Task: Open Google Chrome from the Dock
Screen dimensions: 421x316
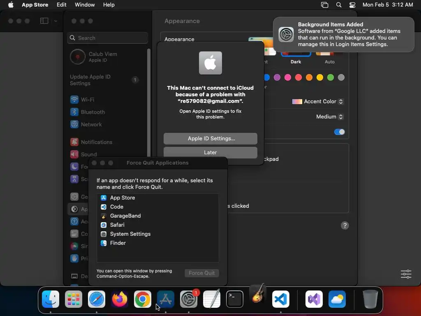Action: pos(143,299)
